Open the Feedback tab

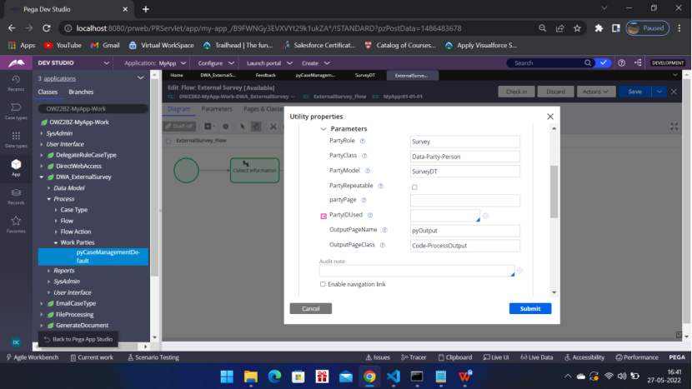(x=266, y=76)
